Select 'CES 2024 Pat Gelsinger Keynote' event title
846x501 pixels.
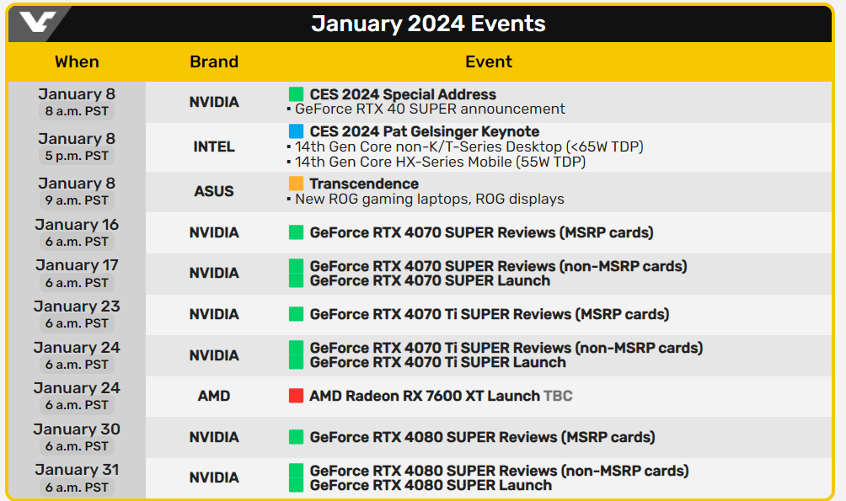424,131
